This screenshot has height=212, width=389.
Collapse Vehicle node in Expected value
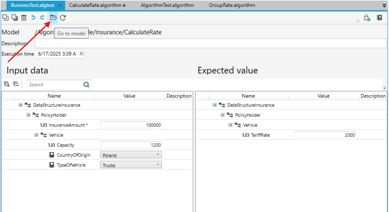[x=230, y=125]
